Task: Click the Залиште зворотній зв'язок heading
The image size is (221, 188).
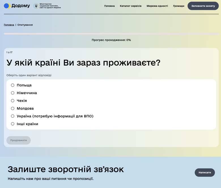Action: tap(66, 169)
